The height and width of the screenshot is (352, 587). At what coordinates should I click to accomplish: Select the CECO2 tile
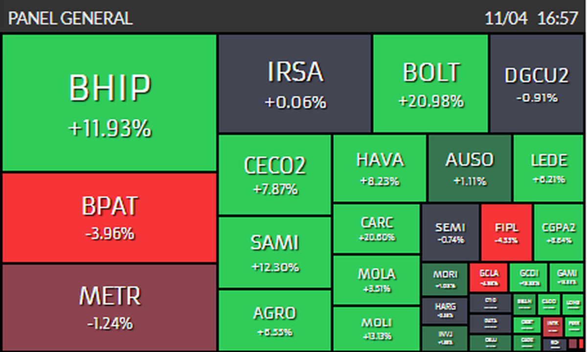(x=275, y=174)
